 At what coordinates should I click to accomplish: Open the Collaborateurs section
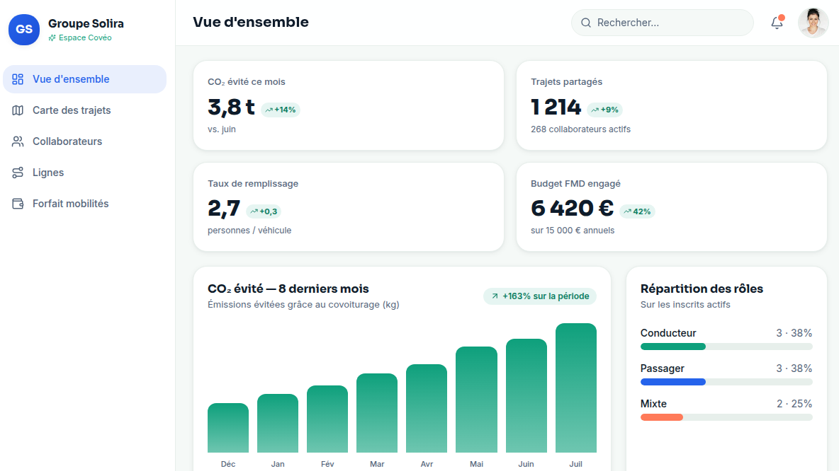pos(84,141)
